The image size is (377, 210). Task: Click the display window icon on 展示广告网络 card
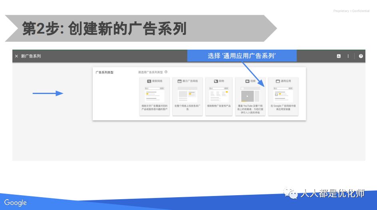point(179,81)
